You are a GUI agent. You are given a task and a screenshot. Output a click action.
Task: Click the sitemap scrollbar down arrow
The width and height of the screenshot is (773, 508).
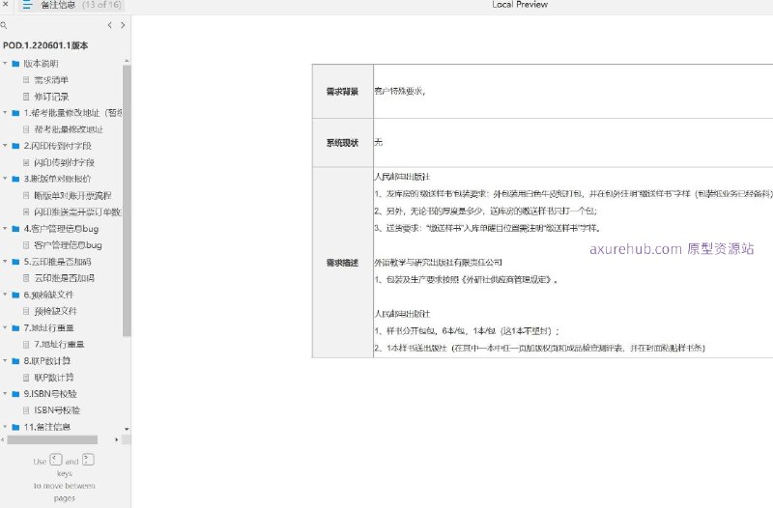(x=127, y=429)
